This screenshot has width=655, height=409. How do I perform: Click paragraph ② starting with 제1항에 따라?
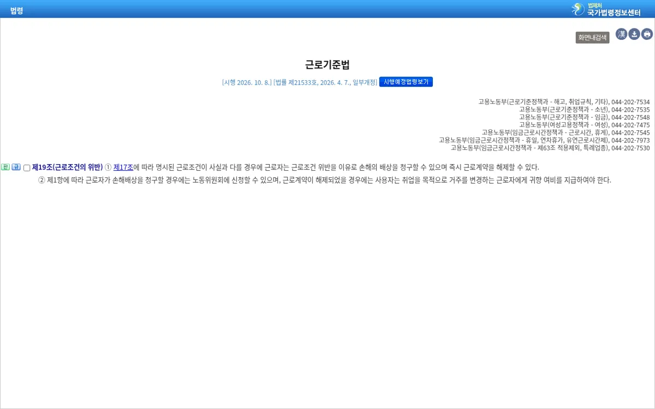(x=325, y=181)
